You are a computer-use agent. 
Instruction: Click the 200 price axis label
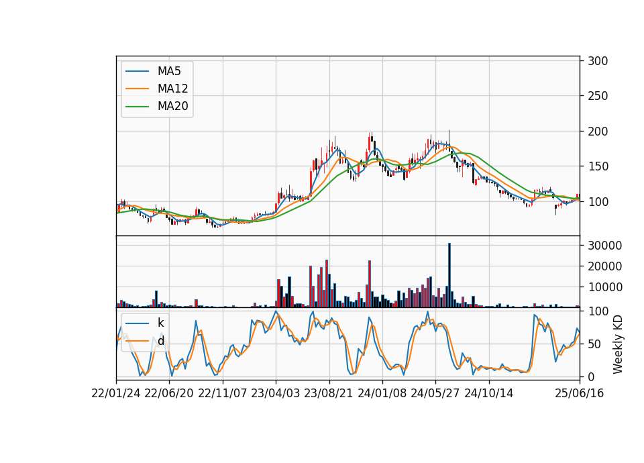pos(598,132)
